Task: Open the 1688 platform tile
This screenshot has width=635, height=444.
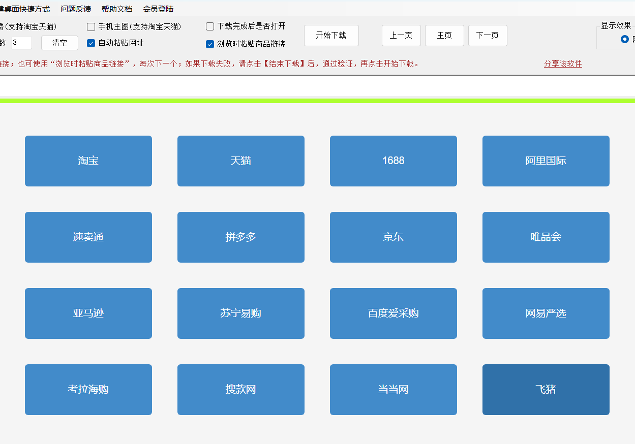Action: coord(393,161)
